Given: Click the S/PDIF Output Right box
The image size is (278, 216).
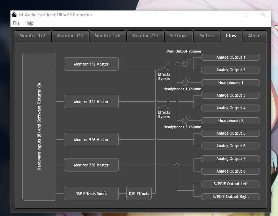Looking at the screenshot, I should (230, 196).
